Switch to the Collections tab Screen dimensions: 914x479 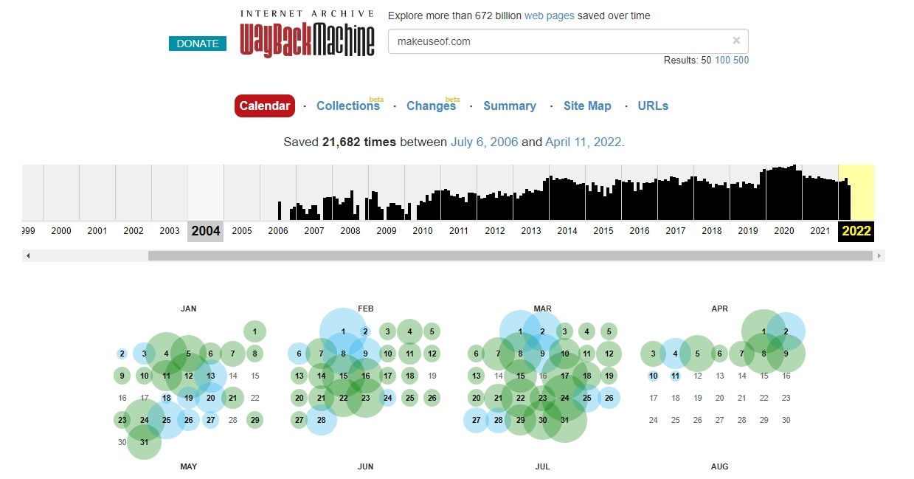click(348, 106)
